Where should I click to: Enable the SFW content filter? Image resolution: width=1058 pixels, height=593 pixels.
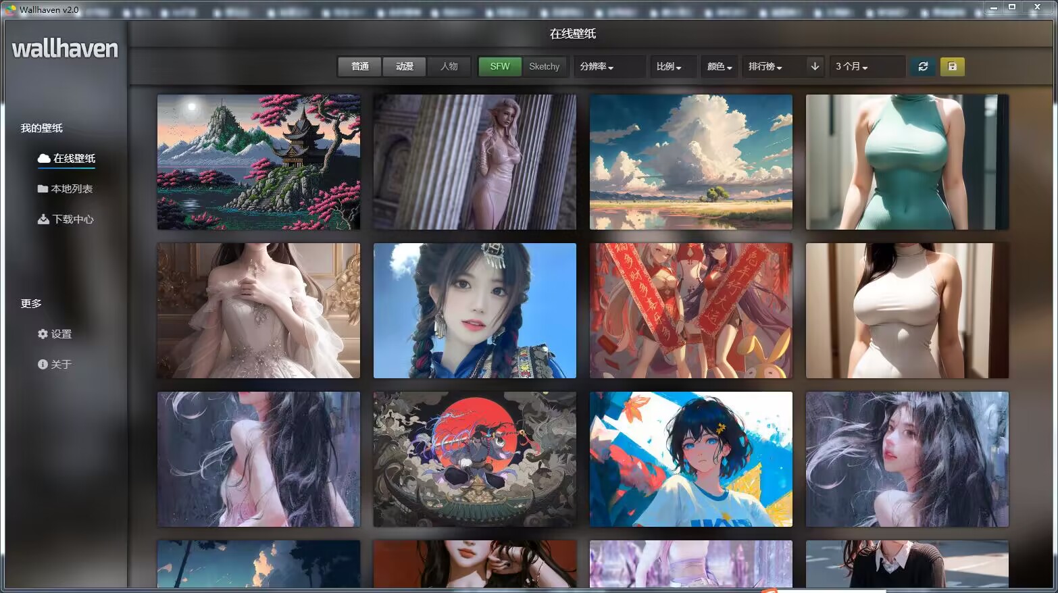[x=499, y=66]
